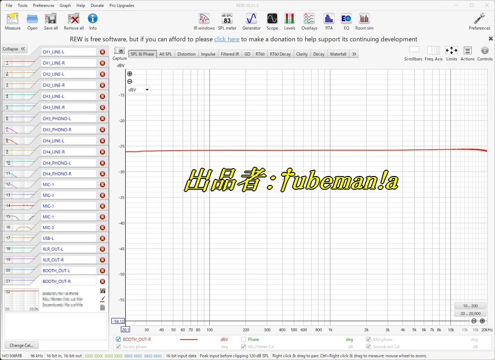Open the Pro Upgrades menu
Screen dimensions: 495x360
click(122, 5)
